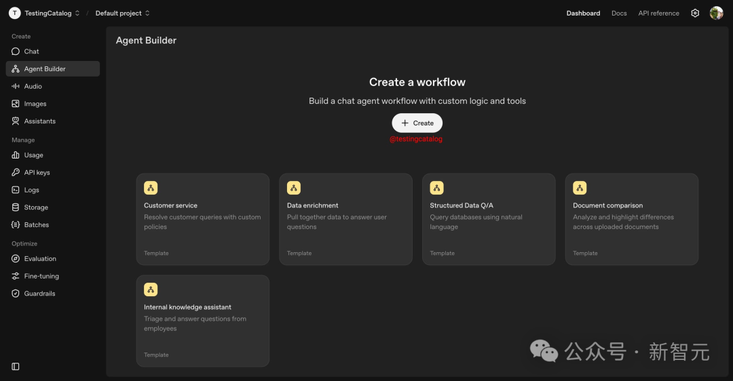
Task: Open Usage bar chart icon
Action: coord(16,155)
